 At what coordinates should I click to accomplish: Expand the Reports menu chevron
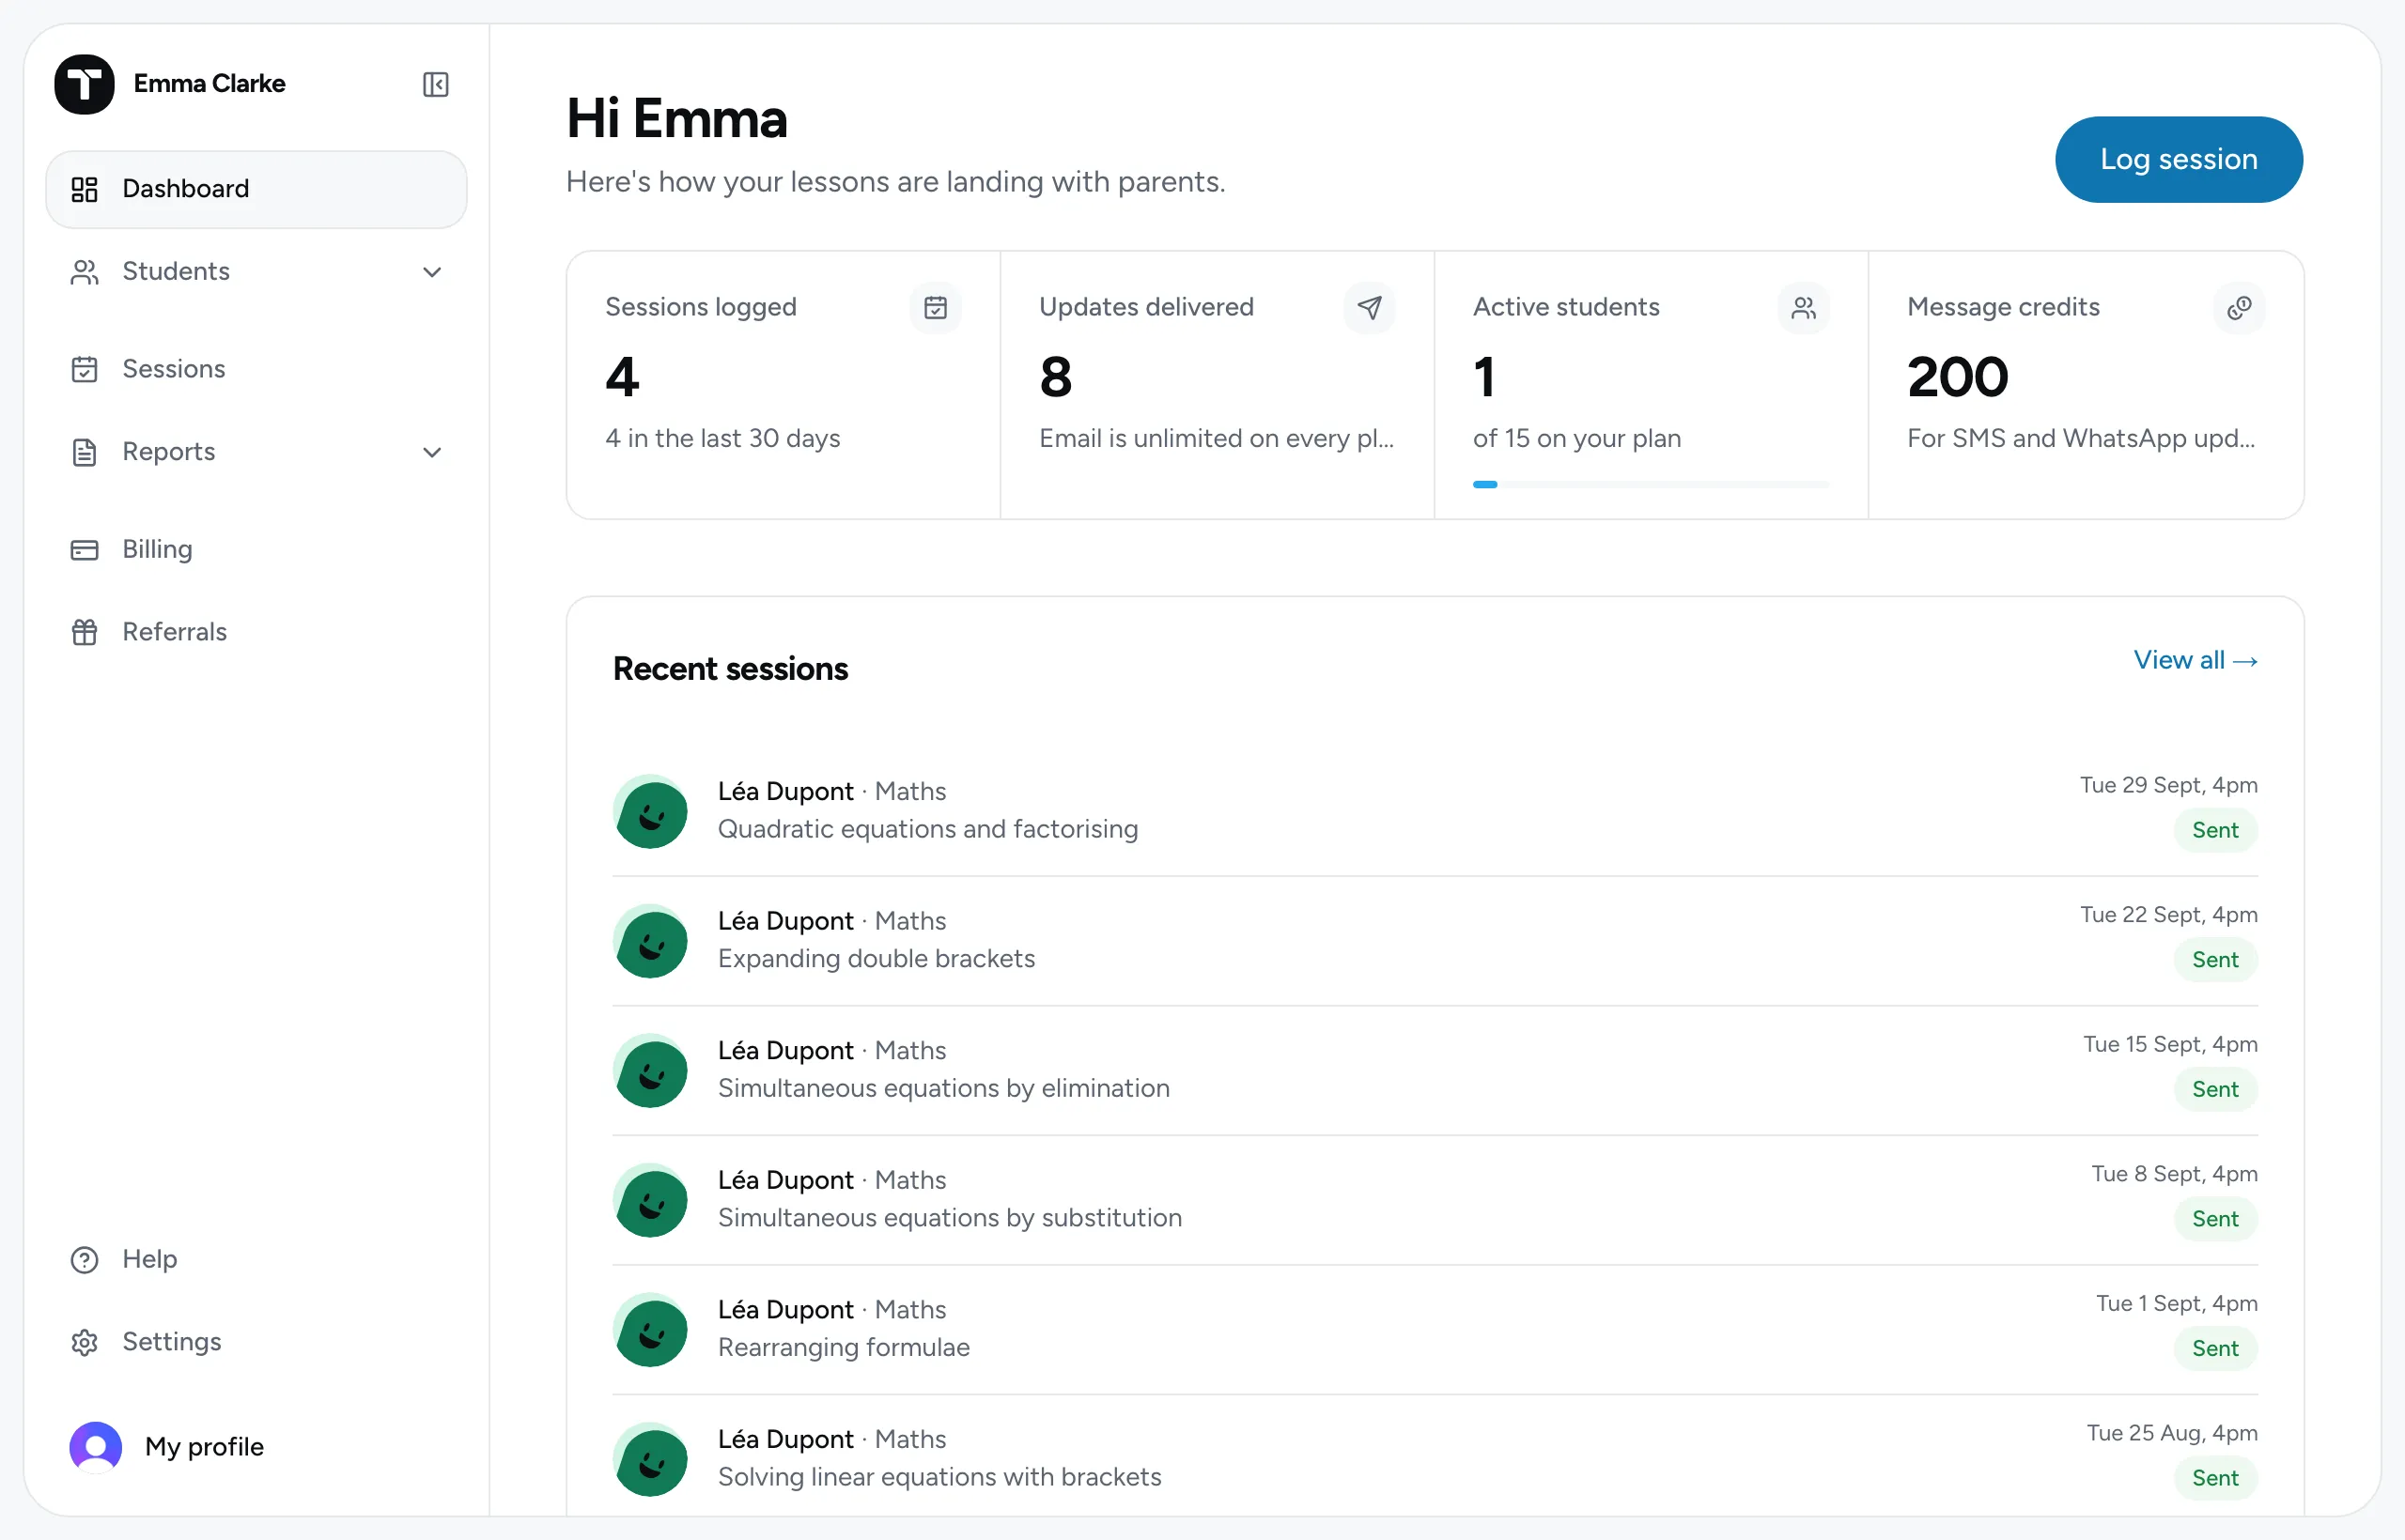point(432,452)
